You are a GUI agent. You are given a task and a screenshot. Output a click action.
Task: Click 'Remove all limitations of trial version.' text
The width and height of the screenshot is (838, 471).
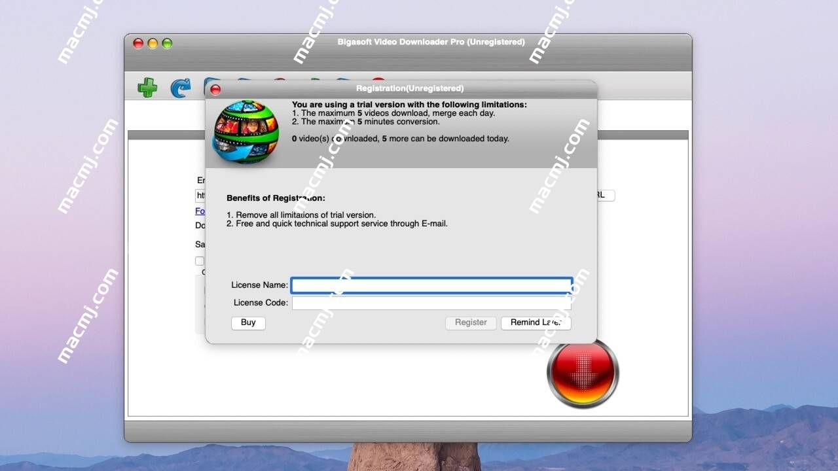tap(306, 215)
